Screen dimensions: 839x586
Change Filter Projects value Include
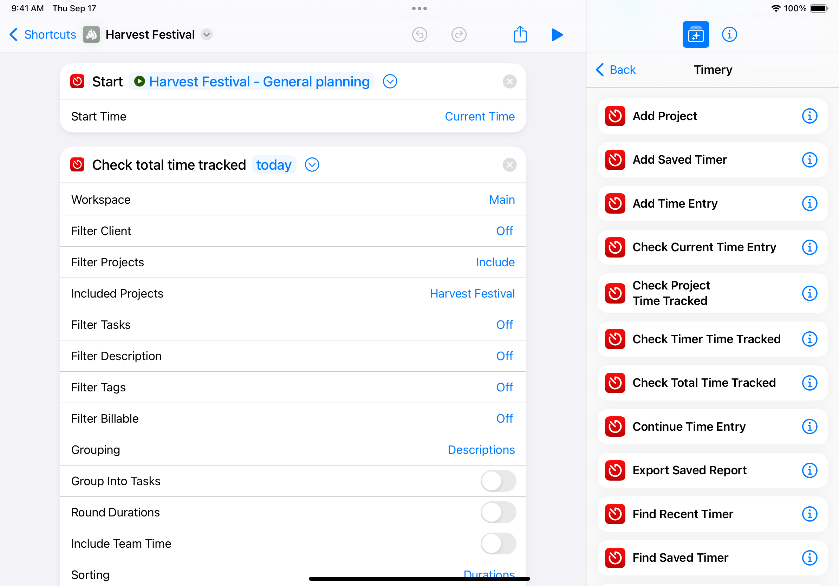495,262
